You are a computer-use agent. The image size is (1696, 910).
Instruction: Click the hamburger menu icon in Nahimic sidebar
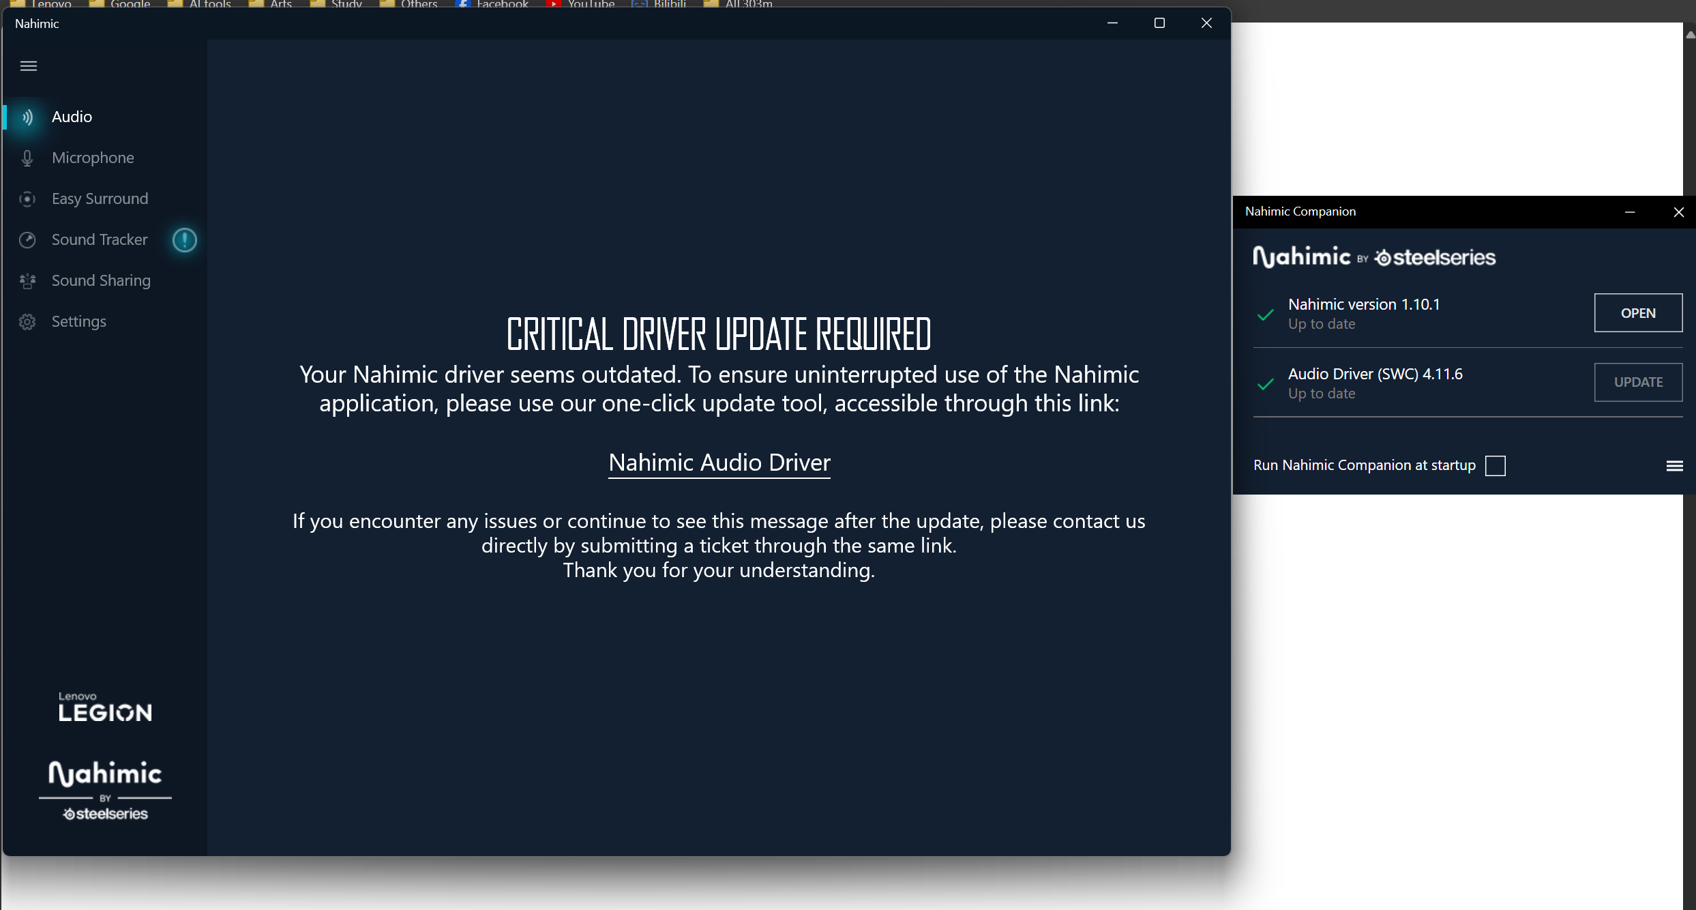tap(29, 66)
